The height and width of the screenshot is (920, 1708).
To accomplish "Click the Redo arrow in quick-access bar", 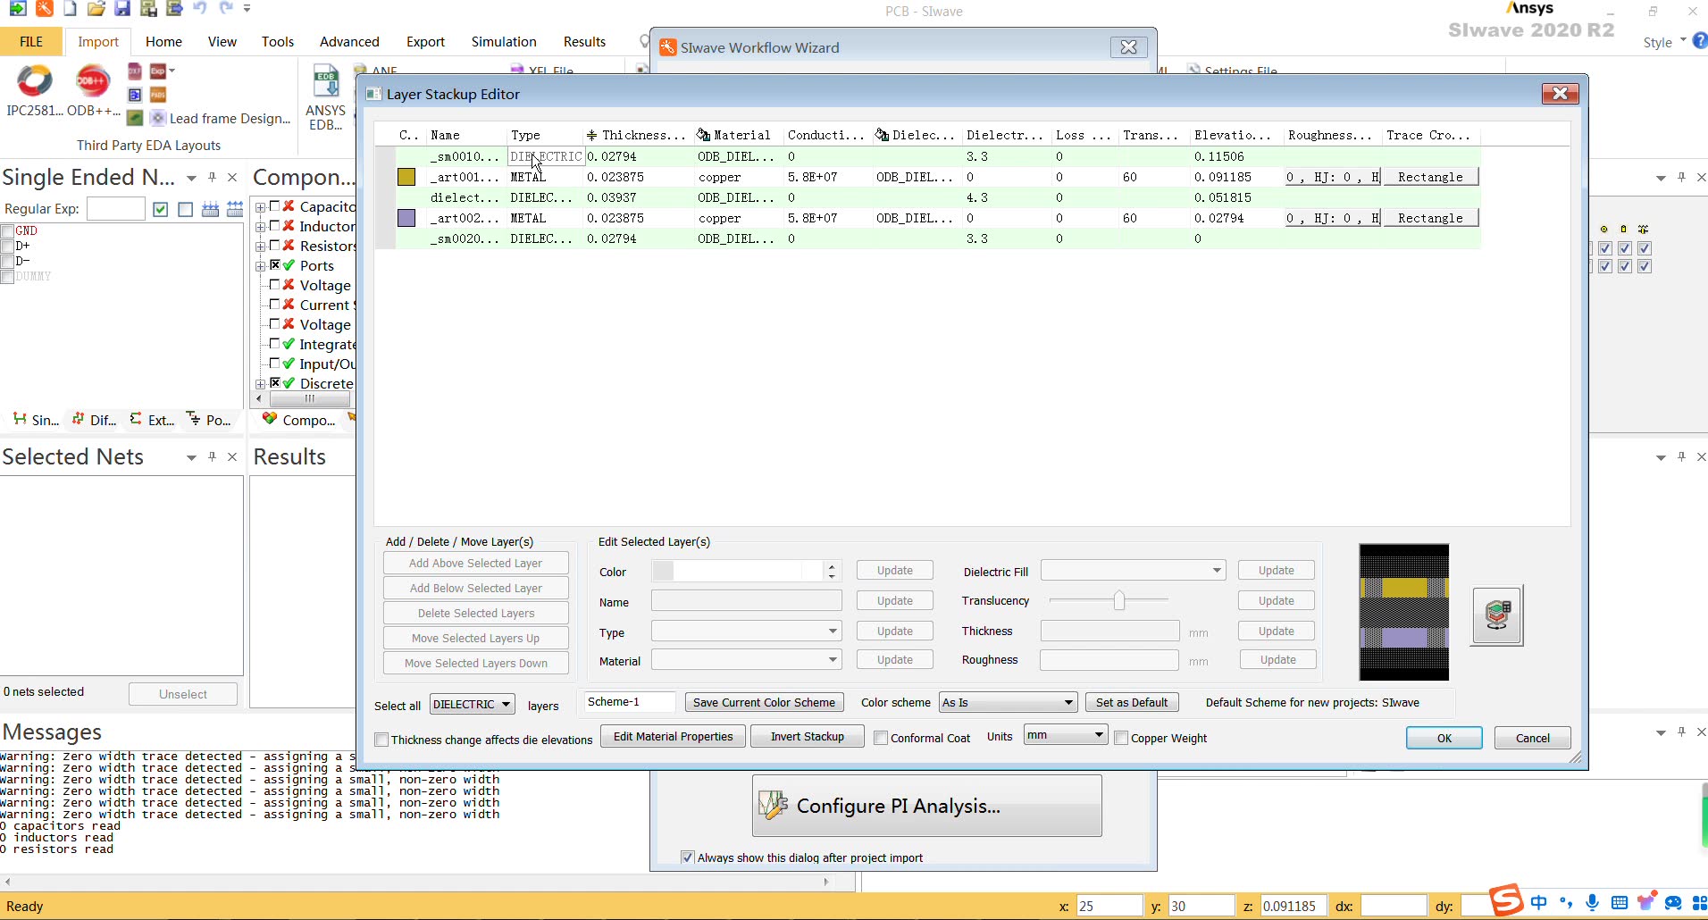I will coord(226,9).
